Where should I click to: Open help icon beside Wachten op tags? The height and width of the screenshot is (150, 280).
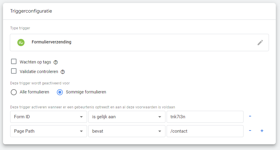56,62
